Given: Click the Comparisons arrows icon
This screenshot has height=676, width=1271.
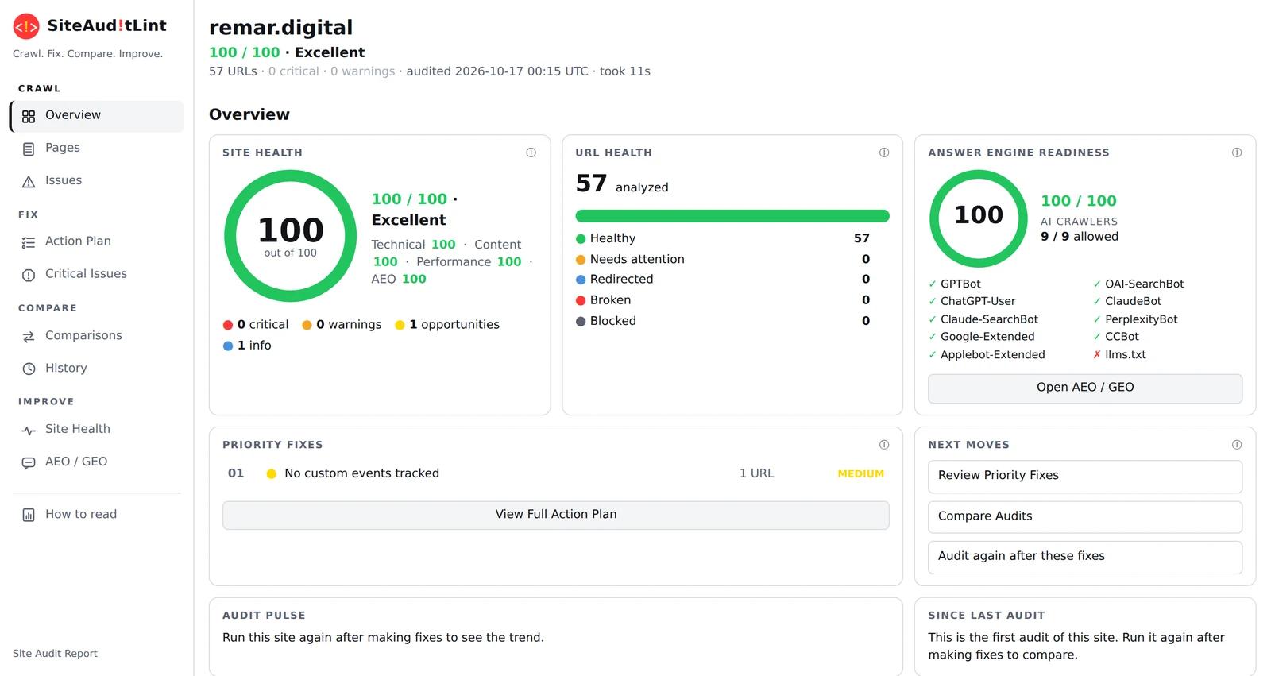Looking at the screenshot, I should point(29,337).
